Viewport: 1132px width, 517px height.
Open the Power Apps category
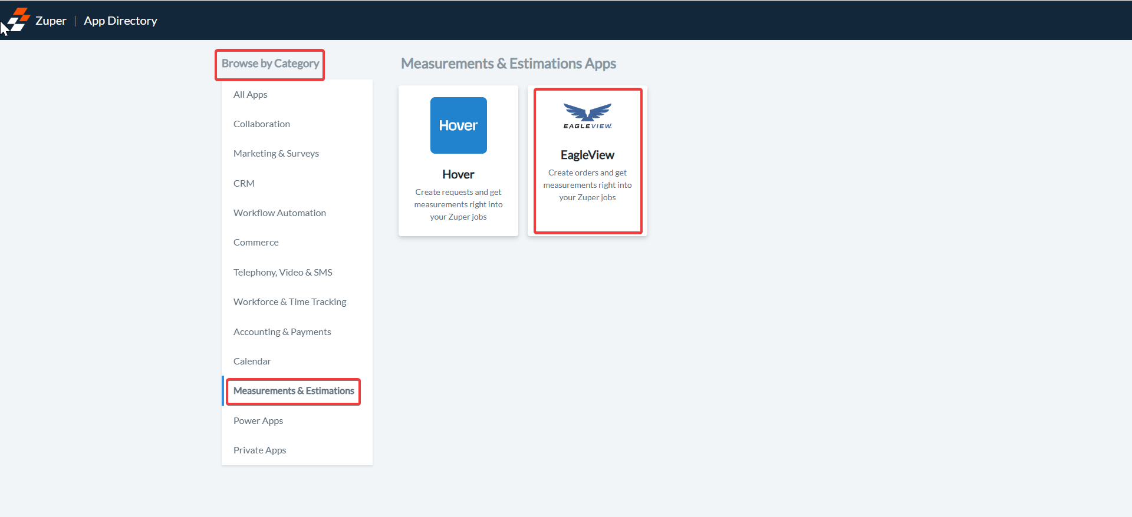tap(297, 420)
